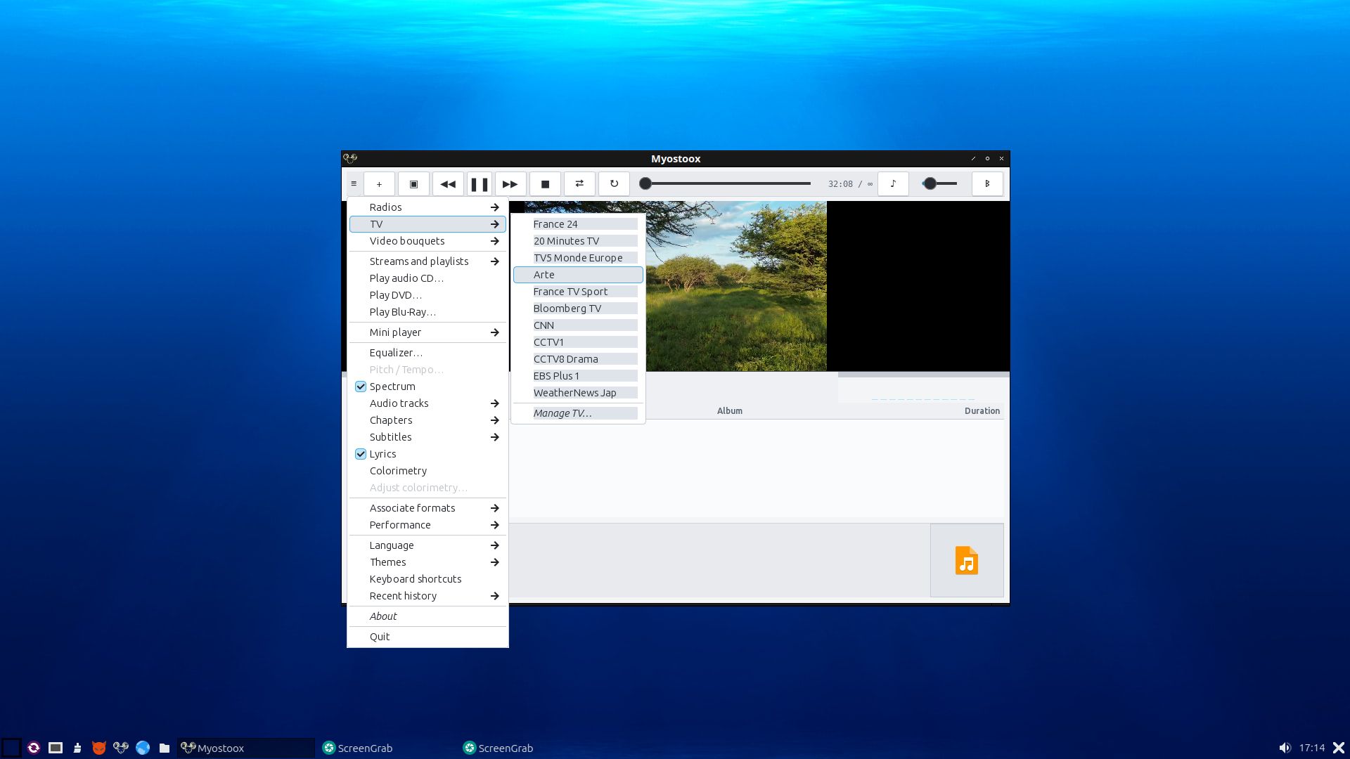Viewport: 1350px width, 759px height.
Task: Click the music note icon in toolbar
Action: [893, 184]
